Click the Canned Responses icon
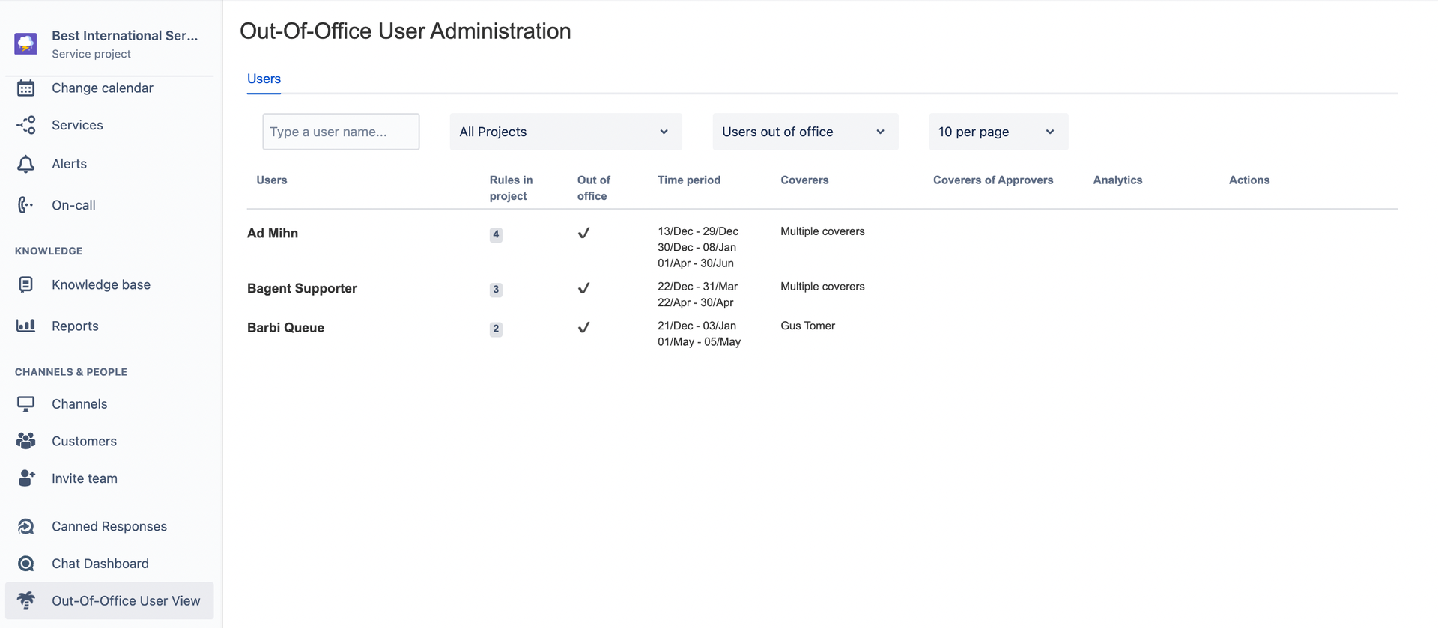This screenshot has height=628, width=1438. pyautogui.click(x=25, y=526)
